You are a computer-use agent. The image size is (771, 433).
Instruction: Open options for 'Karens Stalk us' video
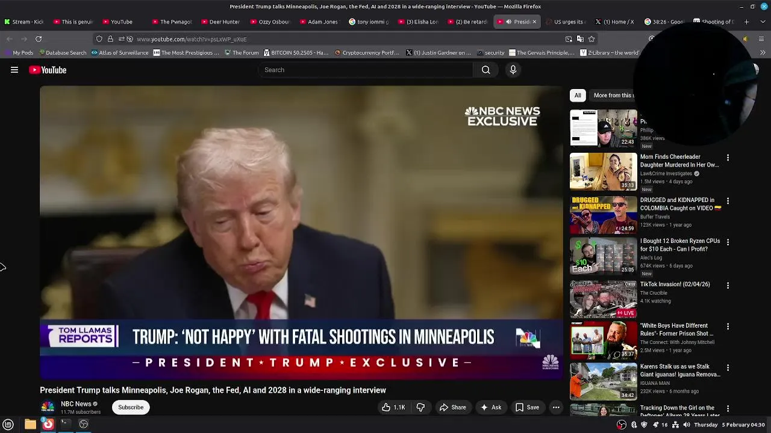[728, 367]
